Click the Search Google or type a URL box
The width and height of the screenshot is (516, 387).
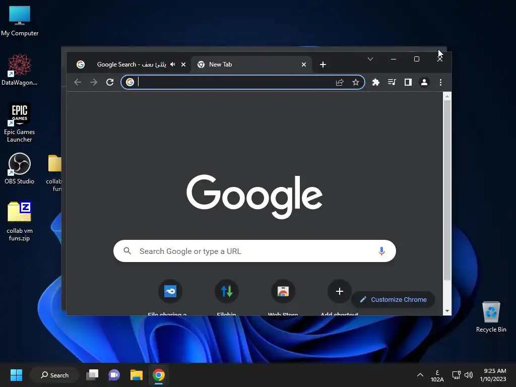pyautogui.click(x=254, y=251)
